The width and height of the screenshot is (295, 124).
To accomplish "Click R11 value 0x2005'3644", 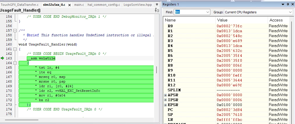I will [x=229, y=80].
